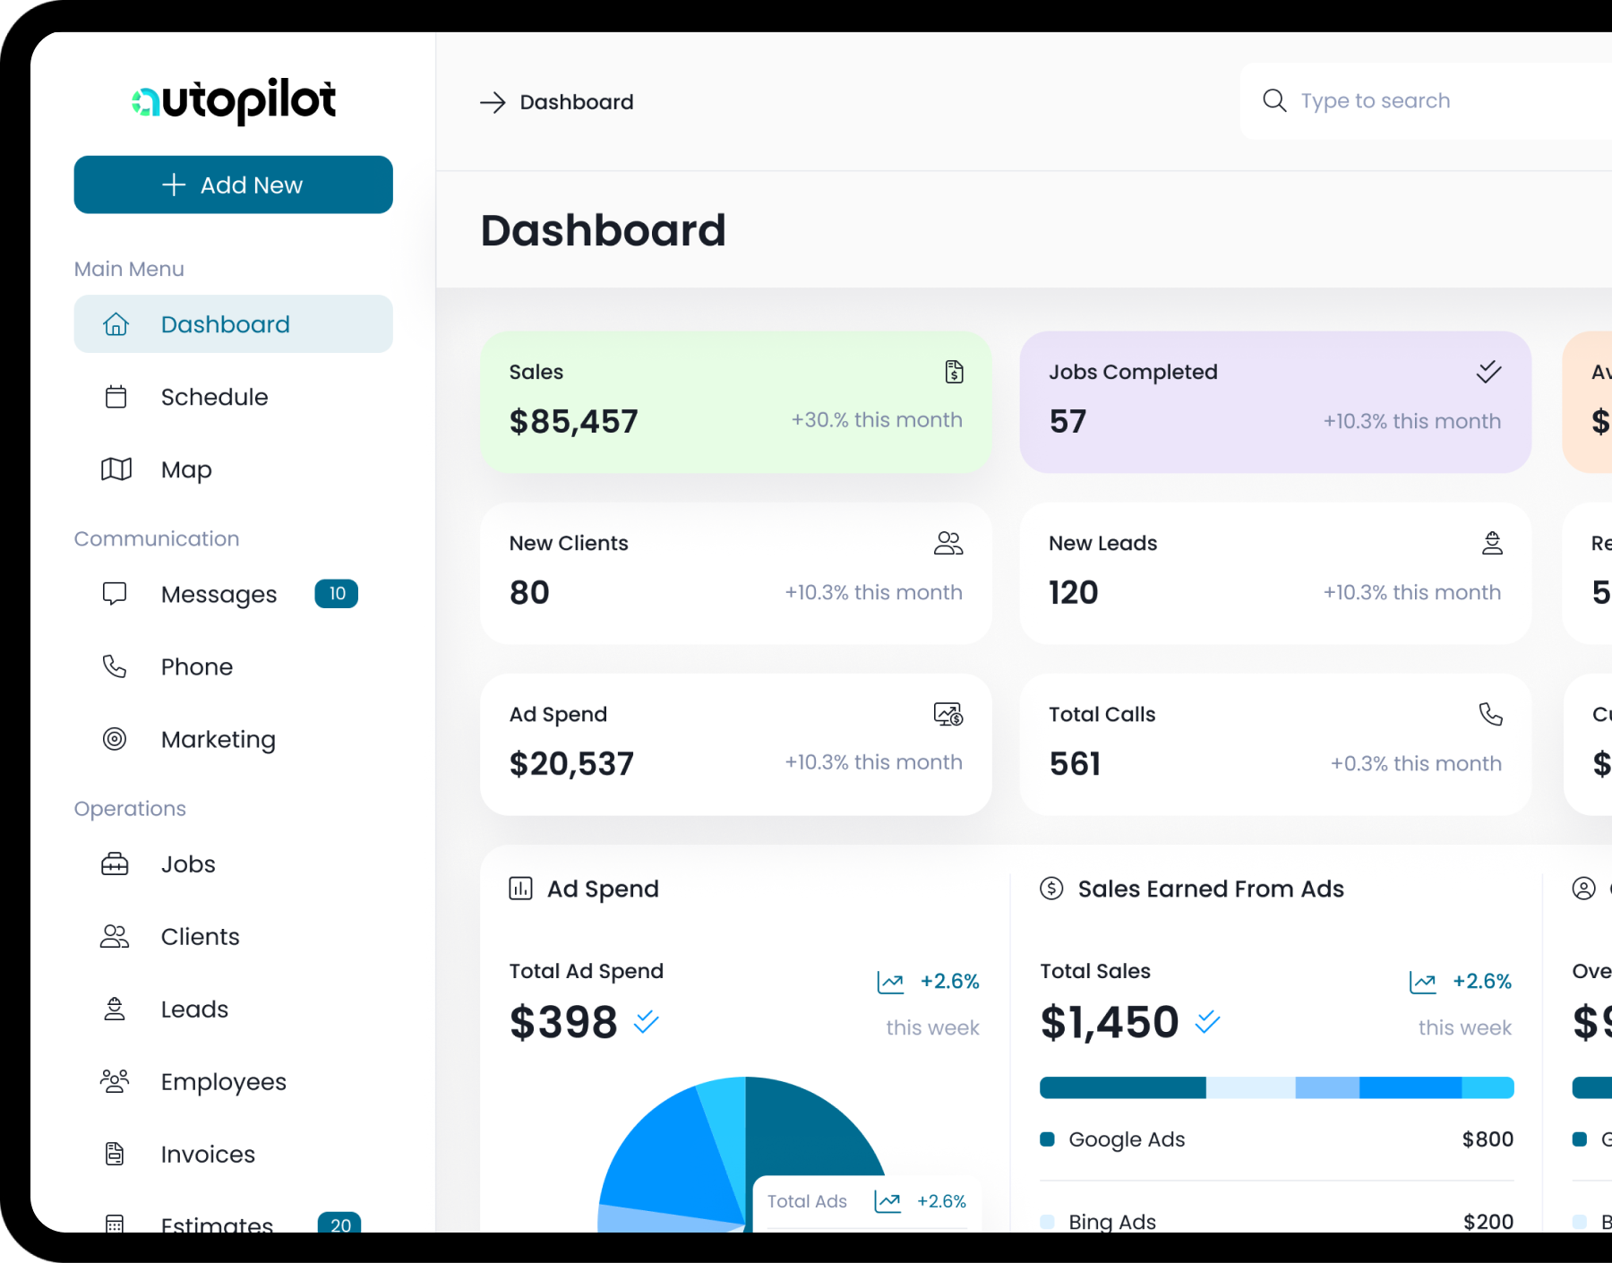Click the calendar icon beside Schedule
The width and height of the screenshot is (1612, 1263).
click(116, 397)
